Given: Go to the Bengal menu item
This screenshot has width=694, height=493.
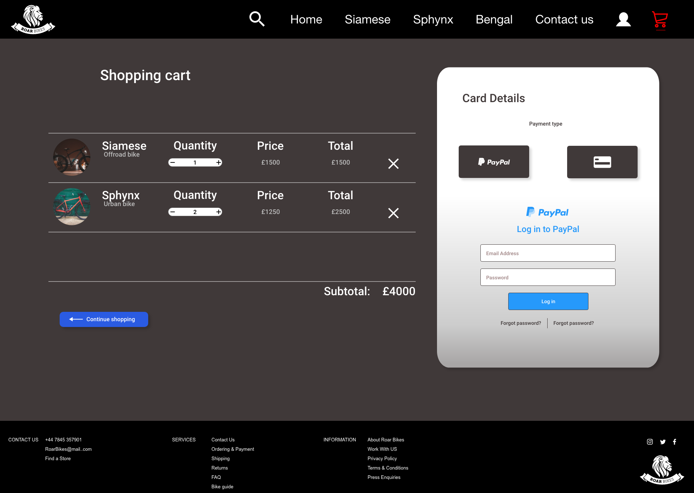Looking at the screenshot, I should (494, 19).
